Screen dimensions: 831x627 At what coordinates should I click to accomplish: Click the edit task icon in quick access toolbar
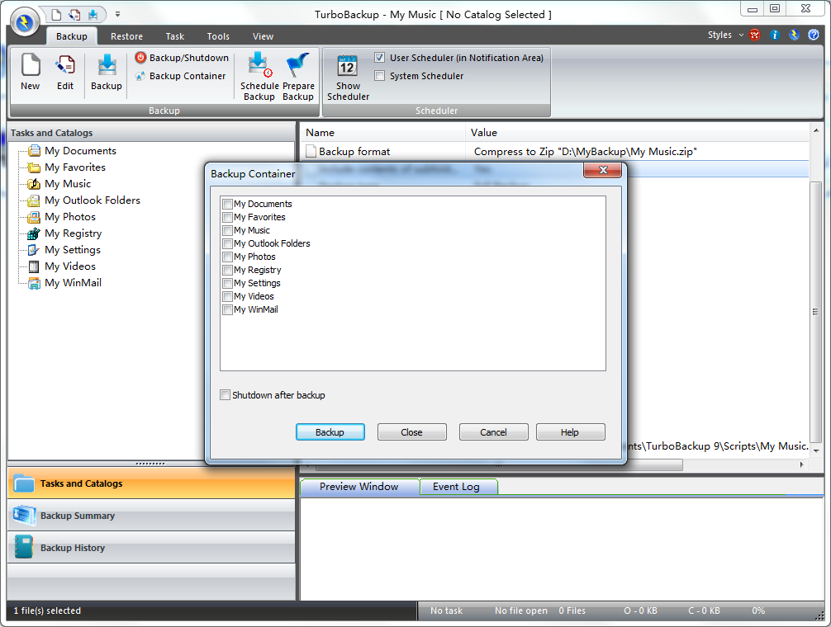pos(74,15)
